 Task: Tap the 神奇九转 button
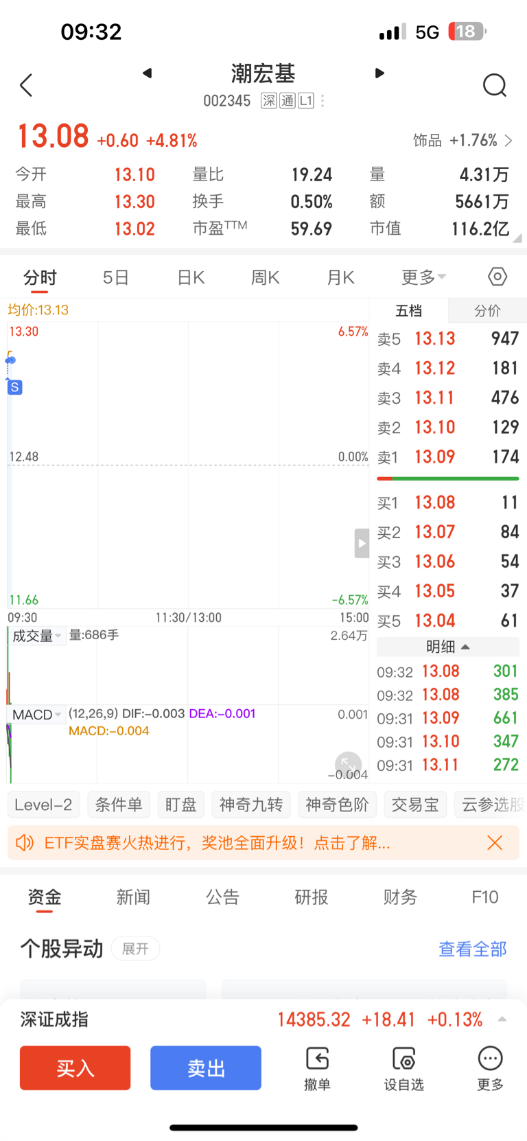[251, 805]
